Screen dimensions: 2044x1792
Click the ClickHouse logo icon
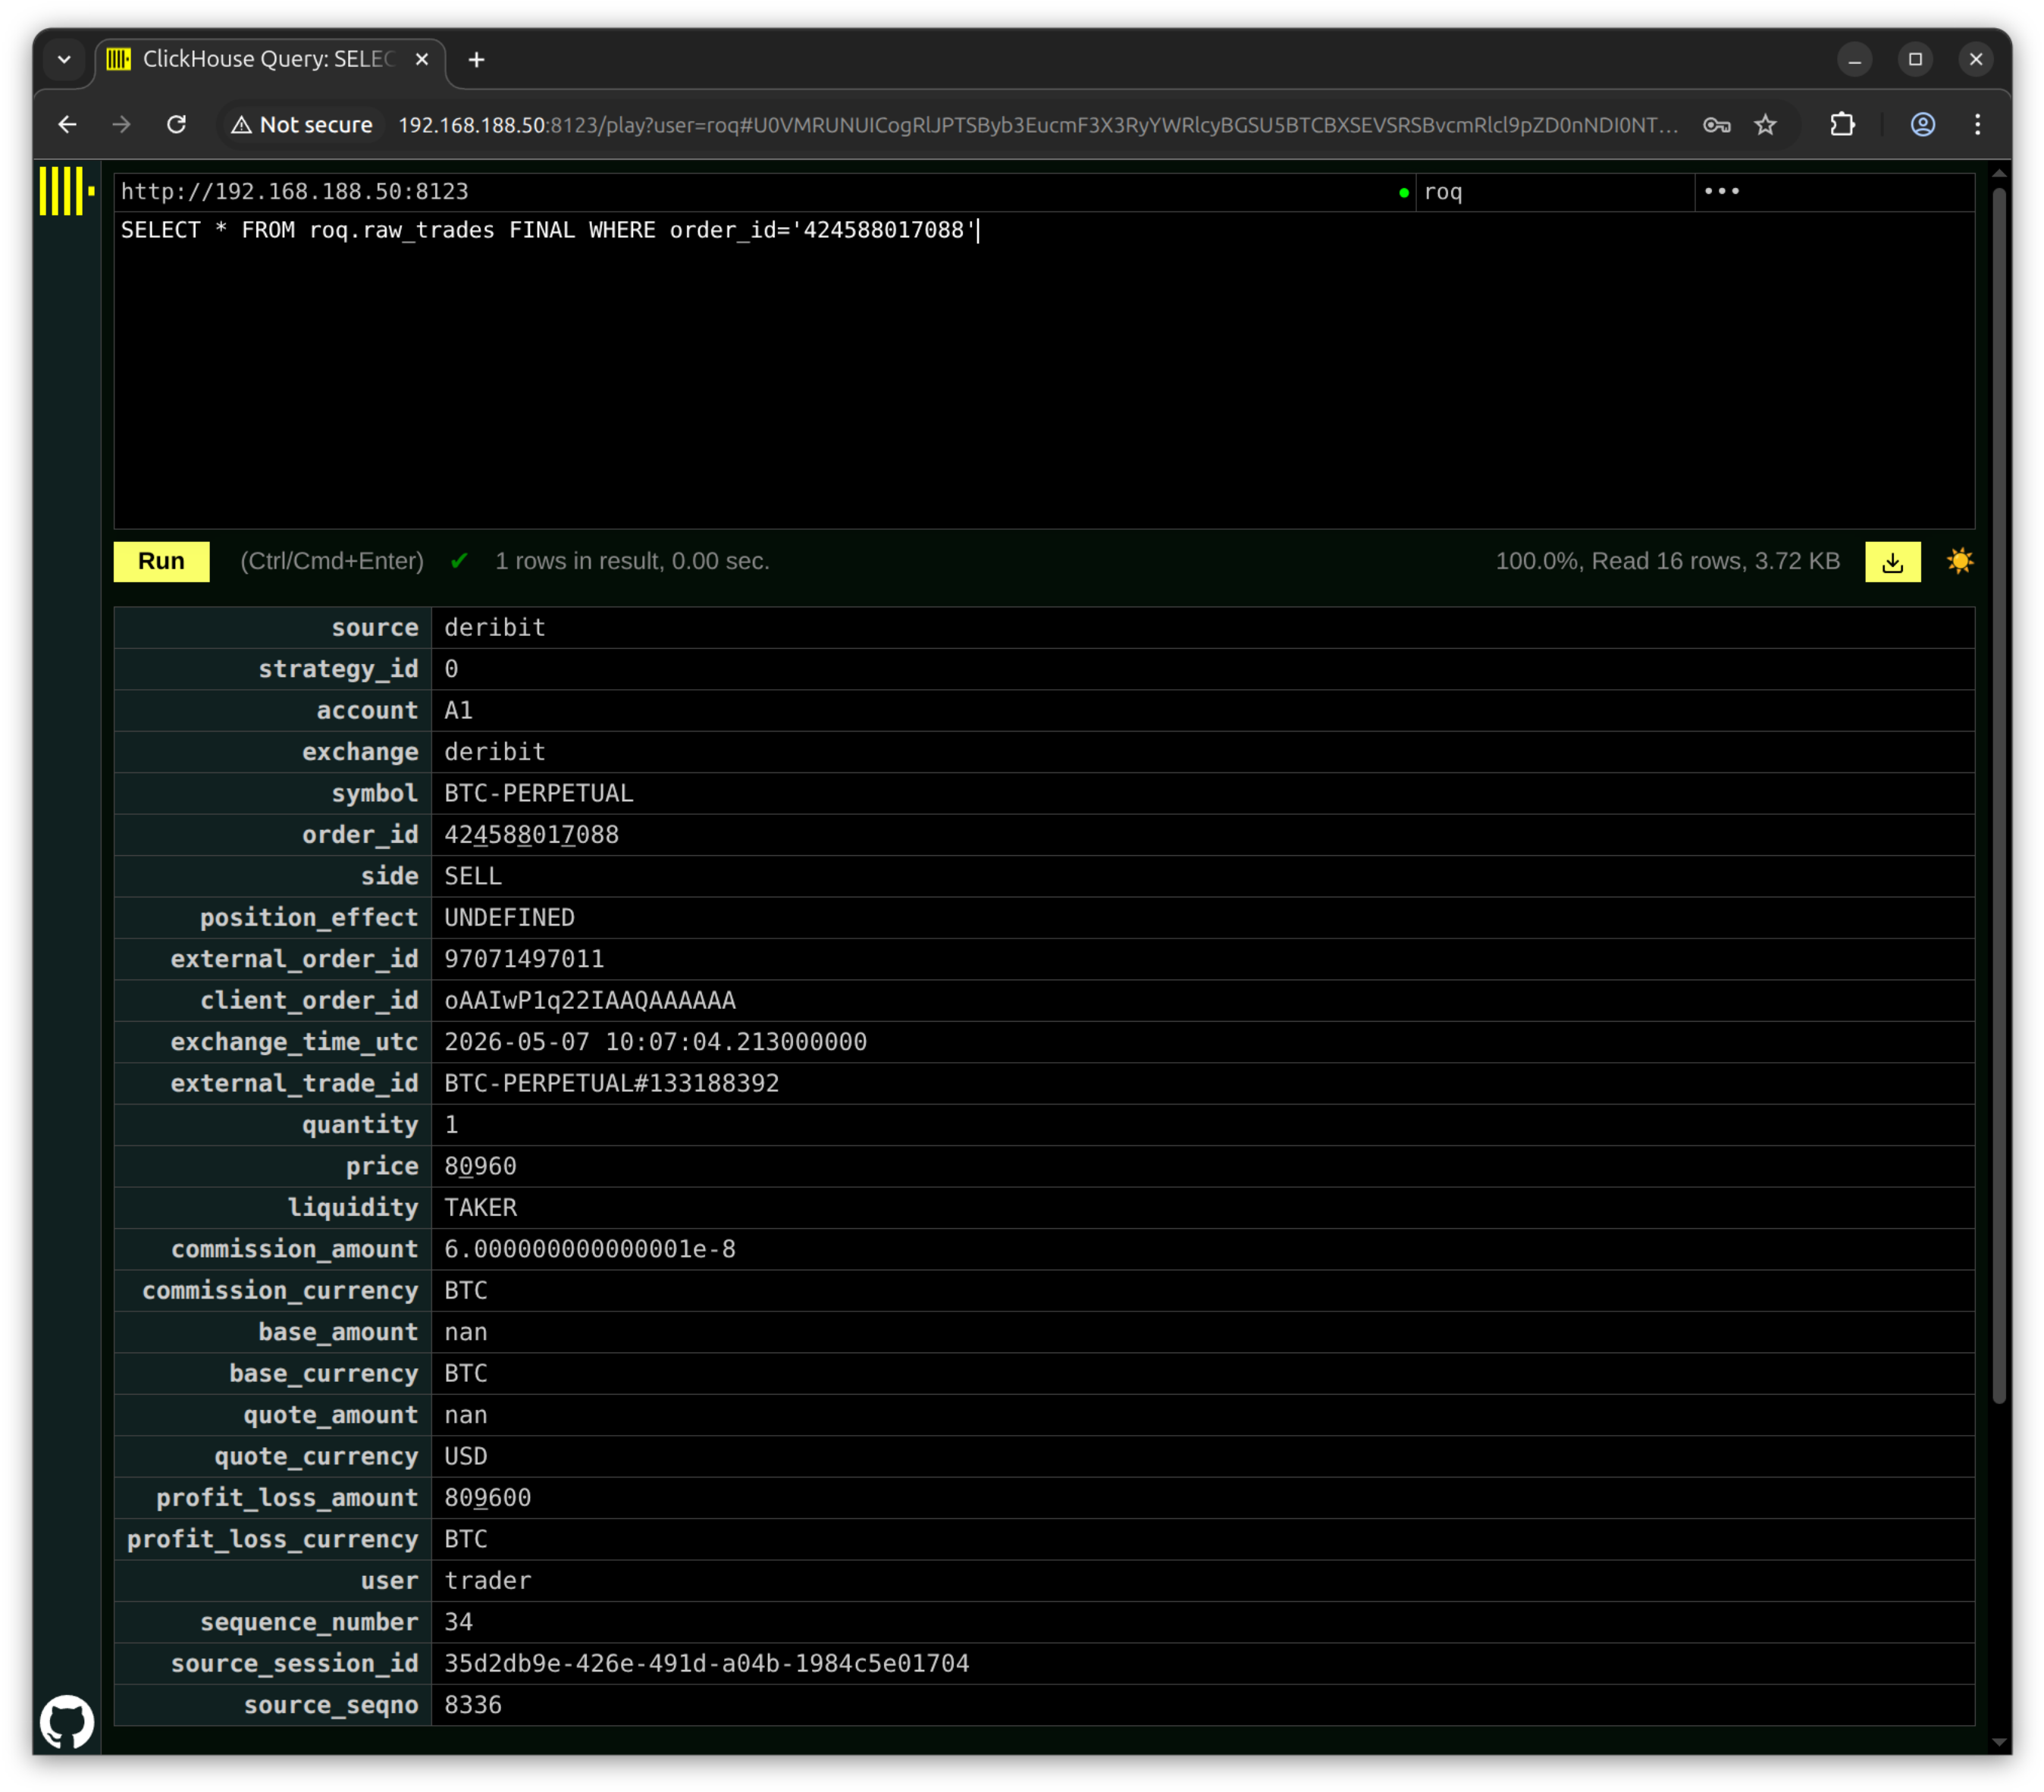point(66,191)
